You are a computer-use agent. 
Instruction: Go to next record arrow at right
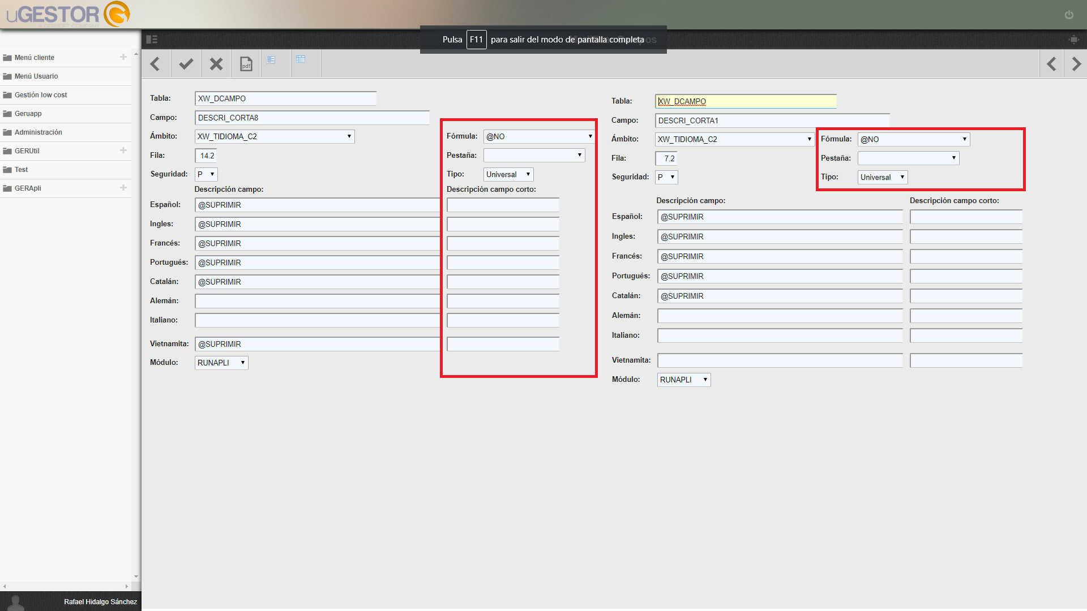click(x=1076, y=64)
